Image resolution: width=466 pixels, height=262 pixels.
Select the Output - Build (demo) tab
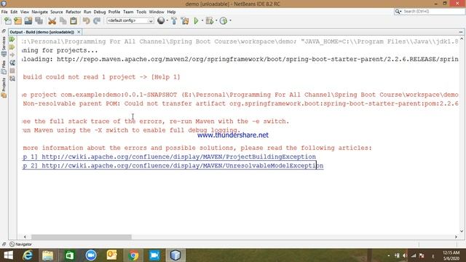pos(42,32)
